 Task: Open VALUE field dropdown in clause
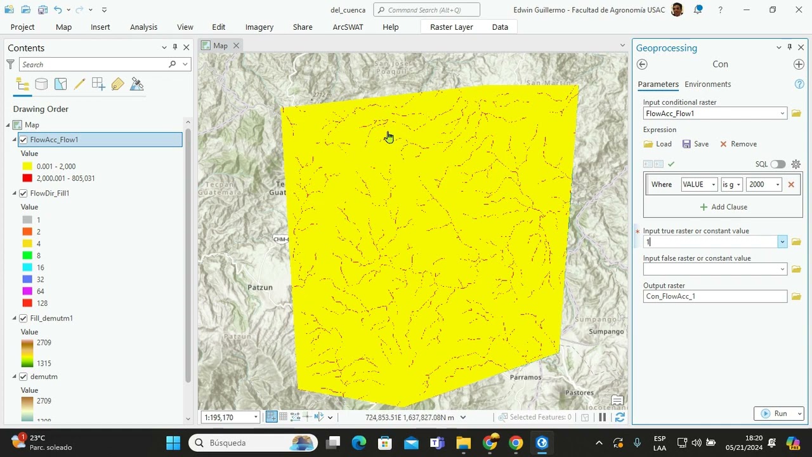[x=713, y=185]
